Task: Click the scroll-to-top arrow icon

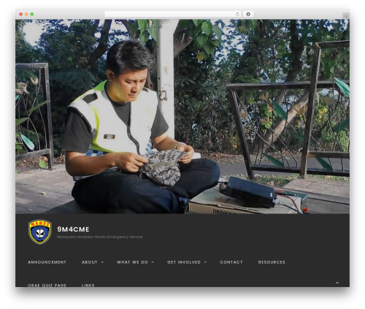Action: 337,283
